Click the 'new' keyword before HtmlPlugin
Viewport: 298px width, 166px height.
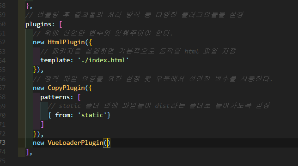point(38,42)
